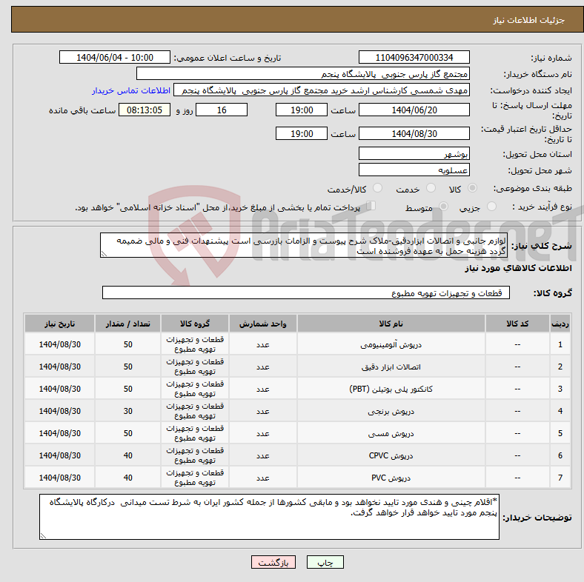
Task: Select row item اتصالات ابزار دقیق
Action: pos(391,367)
